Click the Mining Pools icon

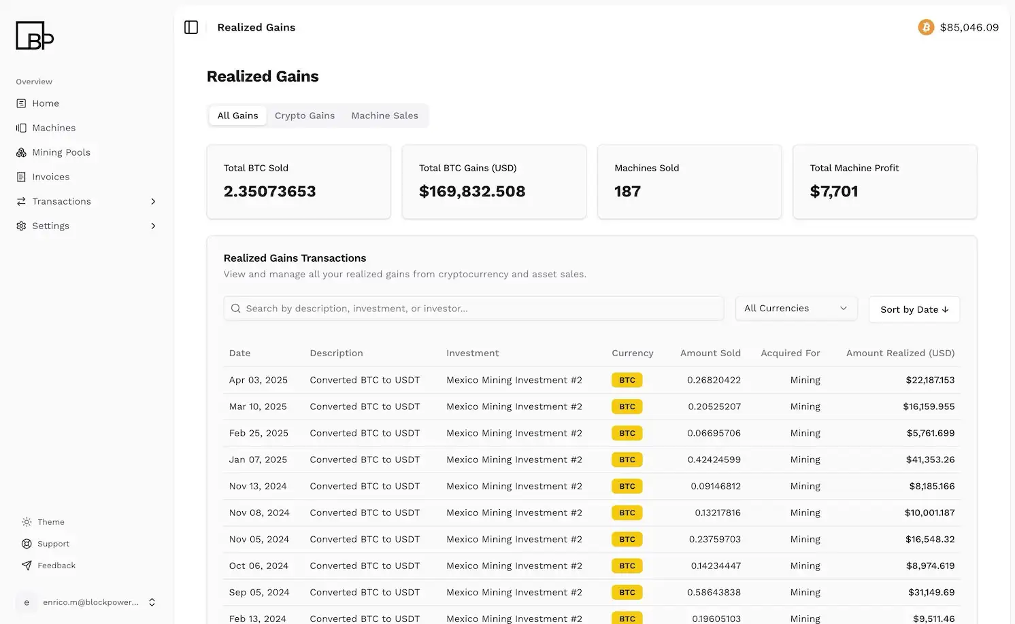pyautogui.click(x=21, y=152)
